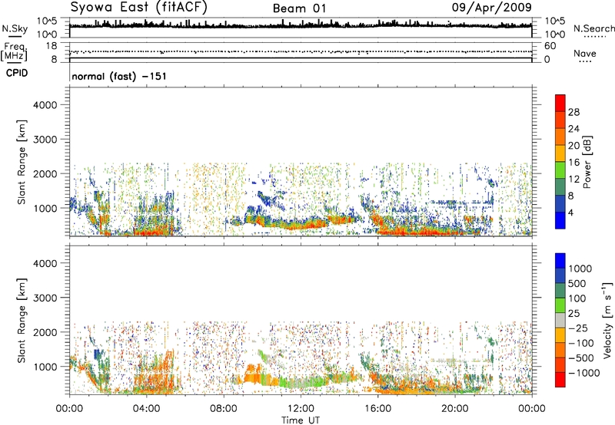The image size is (615, 425).
Task: Click the "N.Sky" legend label
Action: tap(15, 28)
